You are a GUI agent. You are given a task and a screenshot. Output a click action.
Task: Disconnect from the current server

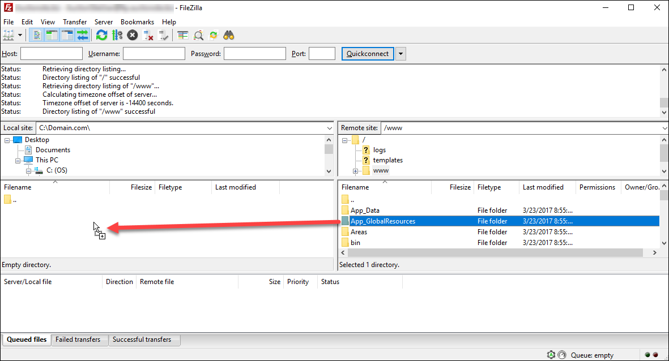click(x=148, y=36)
